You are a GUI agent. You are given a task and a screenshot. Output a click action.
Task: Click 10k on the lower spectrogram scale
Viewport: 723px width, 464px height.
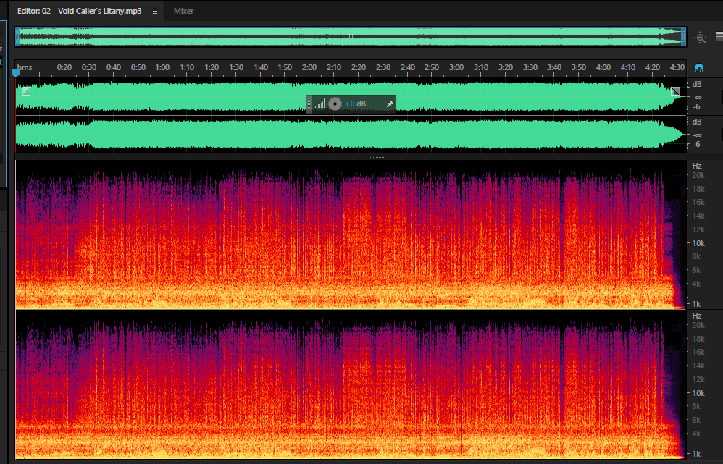698,394
